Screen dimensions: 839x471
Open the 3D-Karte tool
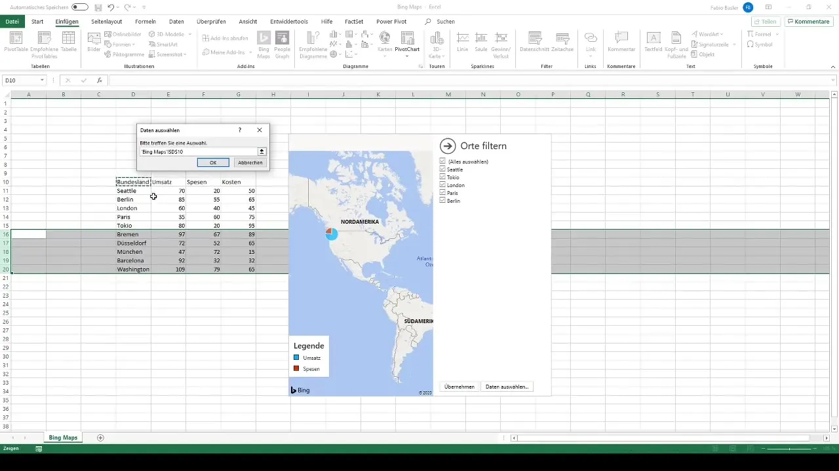point(437,44)
